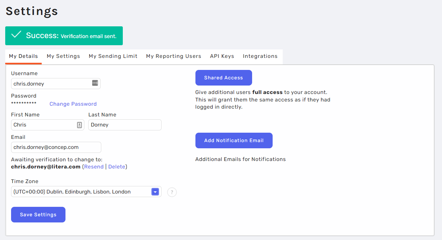Focus the Email input field
This screenshot has width=442, height=240.
(56, 147)
